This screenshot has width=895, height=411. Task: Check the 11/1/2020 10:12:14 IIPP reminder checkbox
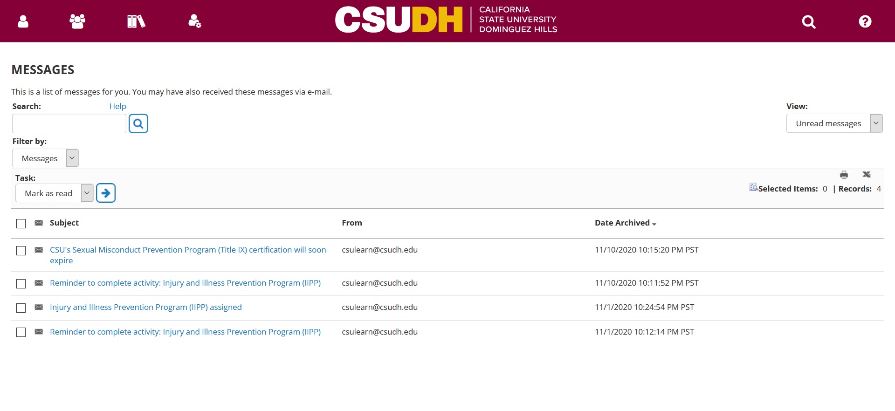[x=21, y=332]
